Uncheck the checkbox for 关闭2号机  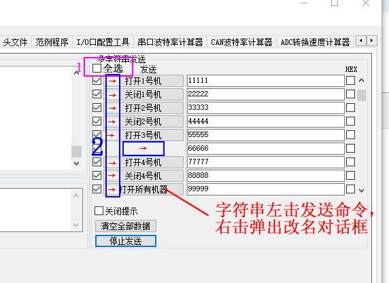coord(97,121)
